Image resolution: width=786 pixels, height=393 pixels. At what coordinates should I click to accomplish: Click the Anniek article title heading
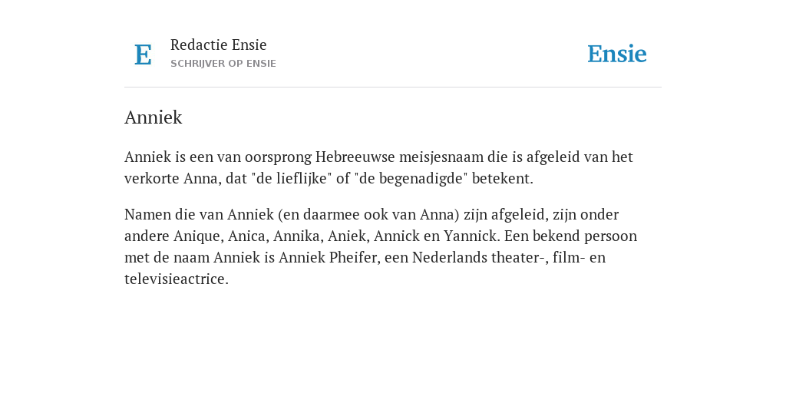pyautogui.click(x=154, y=117)
